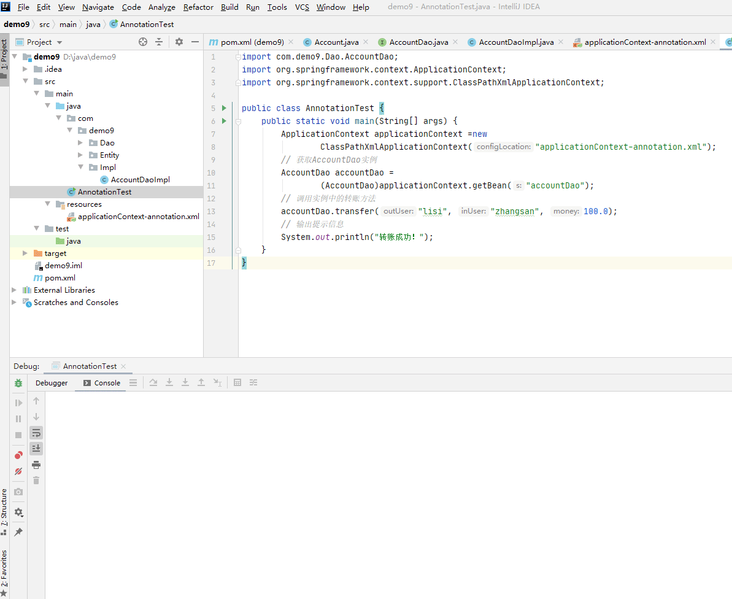Image resolution: width=732 pixels, height=599 pixels.
Task: Click the Rerun debug bug icon
Action: [x=18, y=383]
